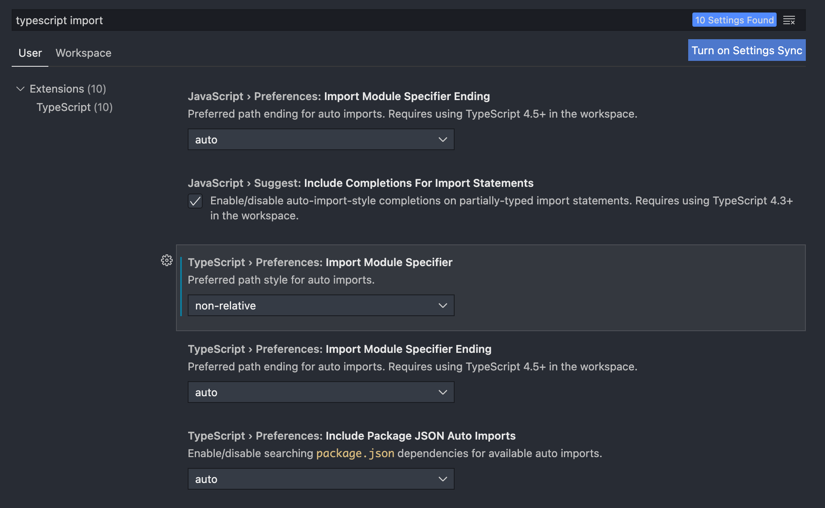Click the package.json code text in description

[355, 453]
